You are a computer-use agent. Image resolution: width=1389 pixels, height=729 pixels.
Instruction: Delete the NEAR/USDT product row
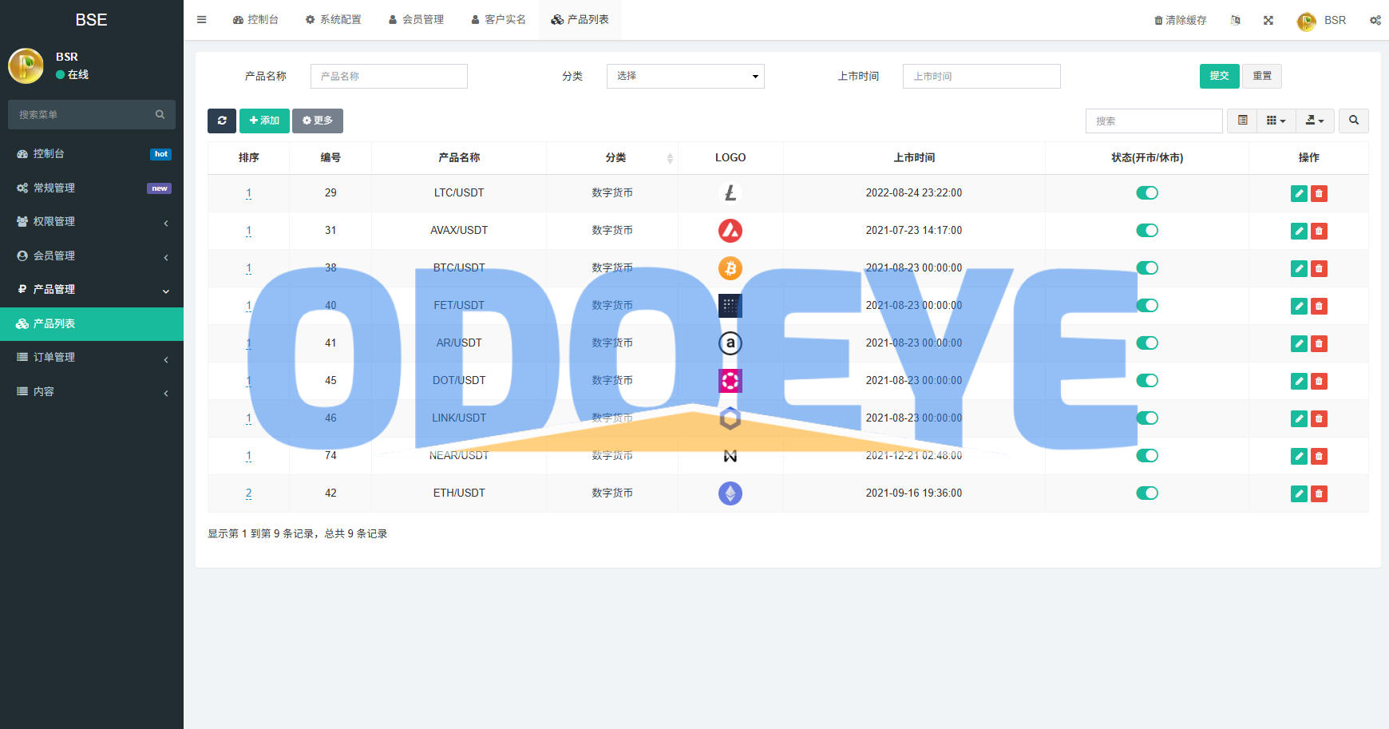click(x=1319, y=456)
